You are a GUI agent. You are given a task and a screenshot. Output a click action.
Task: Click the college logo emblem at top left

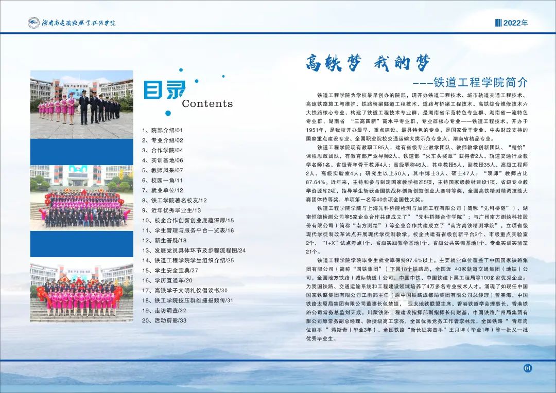point(33,23)
